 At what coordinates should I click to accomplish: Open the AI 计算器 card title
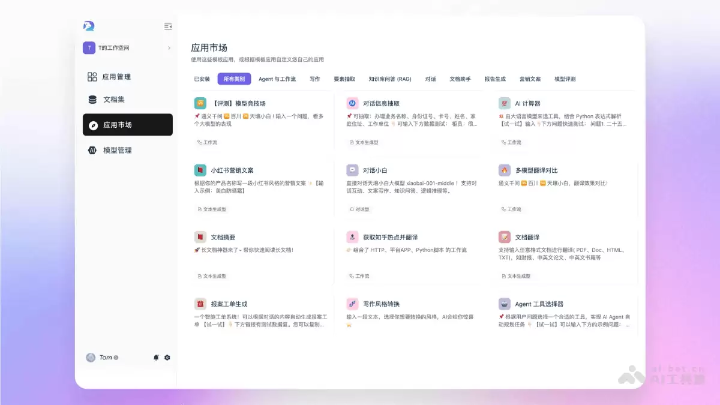coord(528,103)
